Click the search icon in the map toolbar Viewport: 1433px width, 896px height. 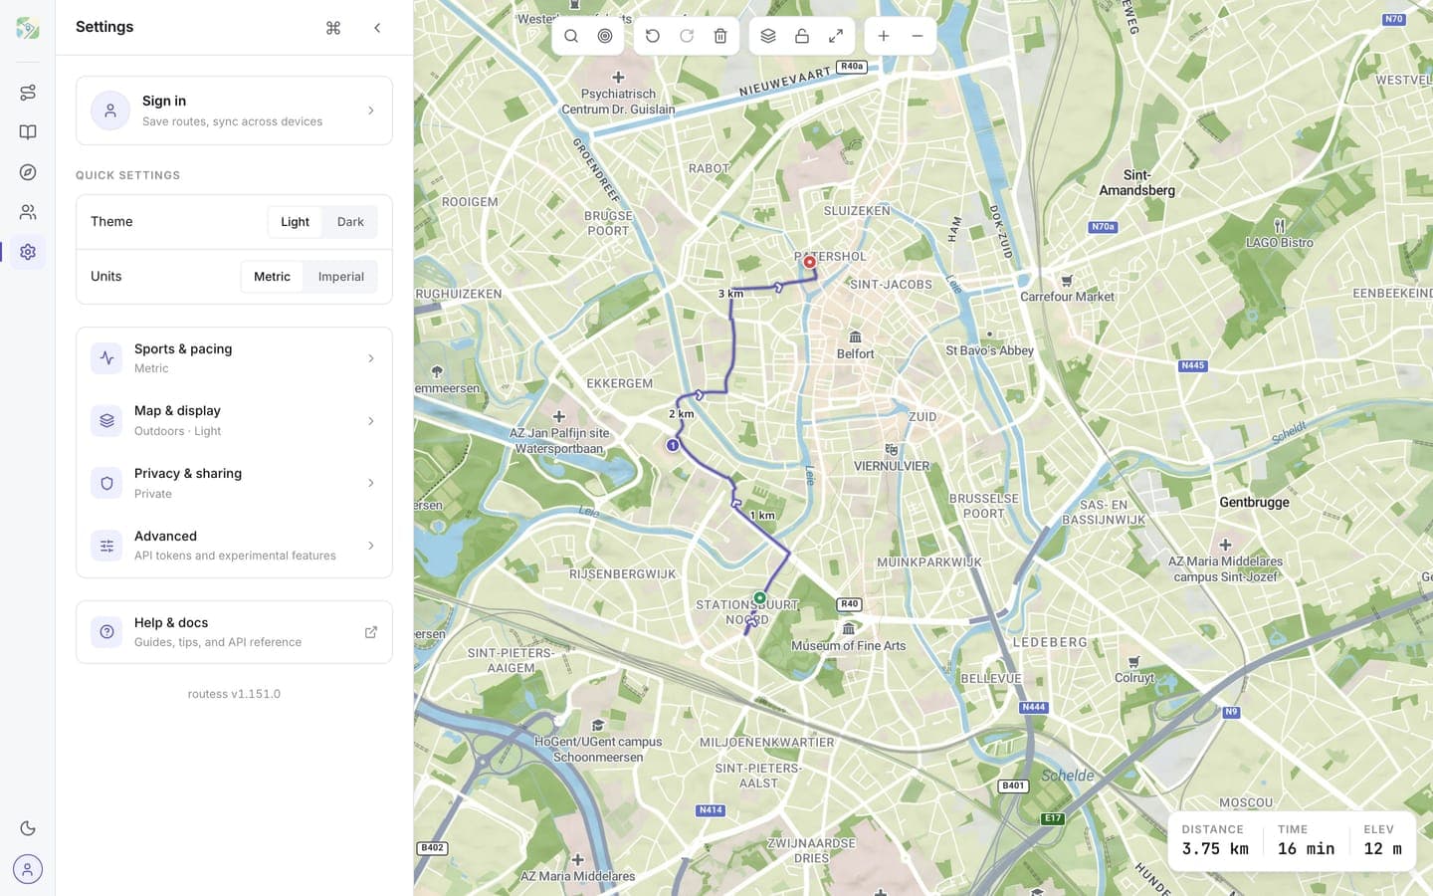571,36
